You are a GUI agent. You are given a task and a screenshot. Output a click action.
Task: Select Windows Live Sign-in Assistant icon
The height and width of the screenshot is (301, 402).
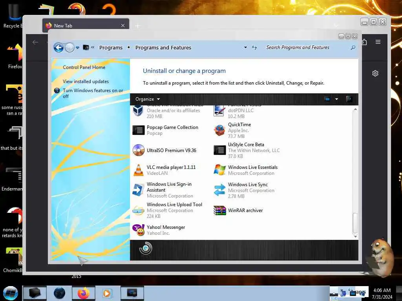[139, 190]
